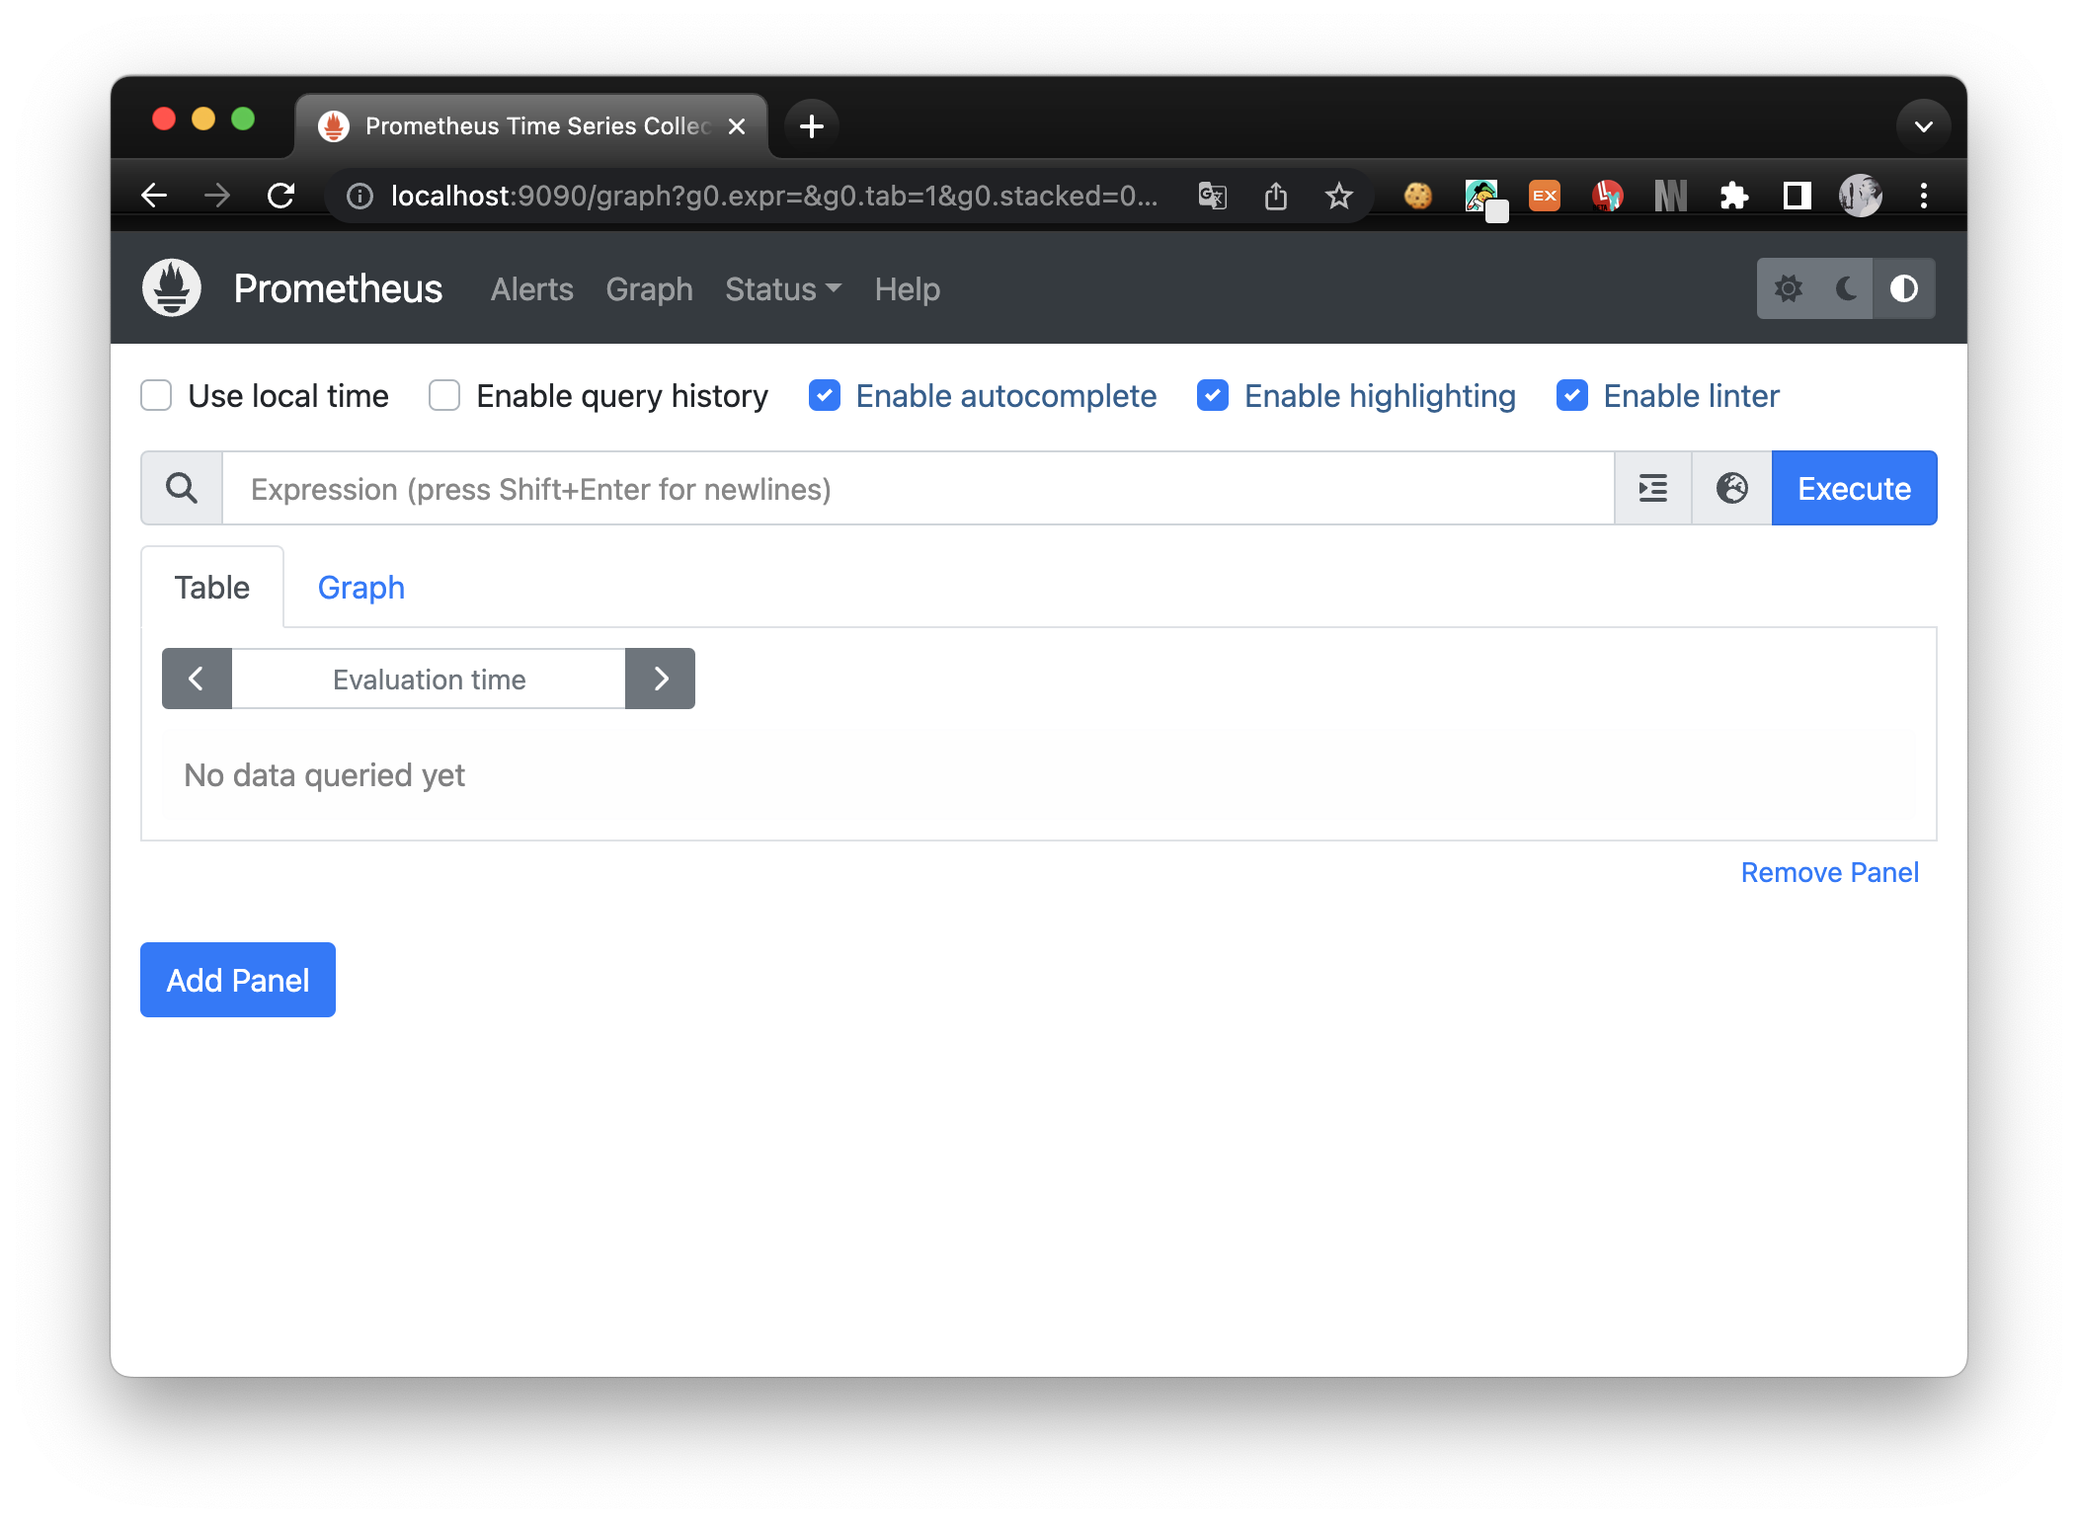Click the magnifier icon beside expression
Image resolution: width=2078 pixels, height=1523 pixels.
pos(182,488)
